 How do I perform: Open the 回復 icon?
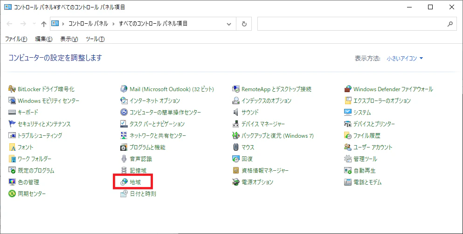(235, 159)
